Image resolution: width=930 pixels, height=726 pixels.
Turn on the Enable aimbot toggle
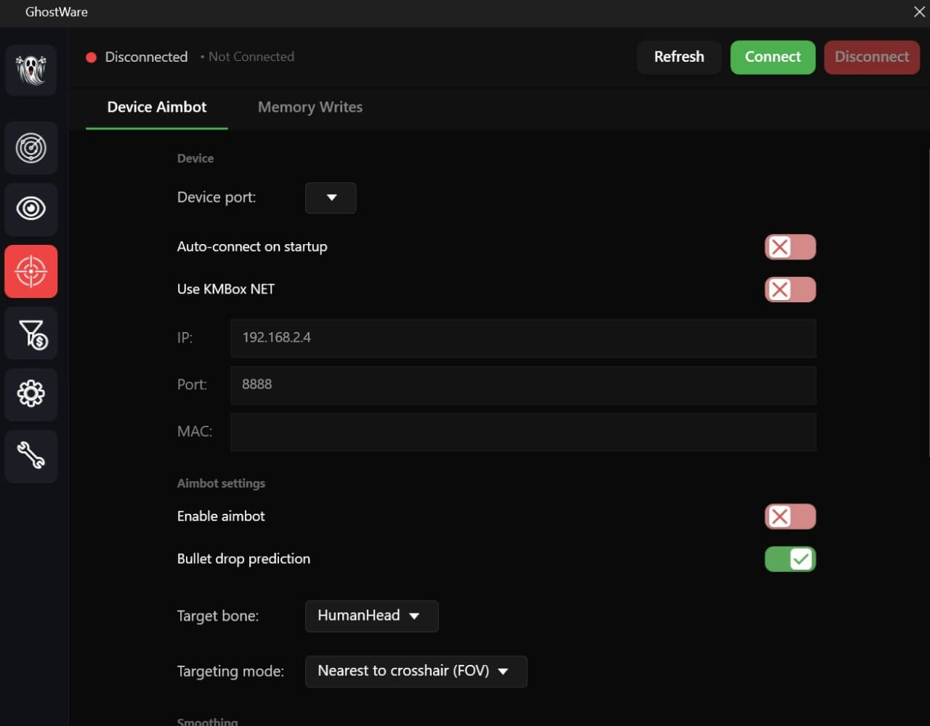(x=790, y=517)
